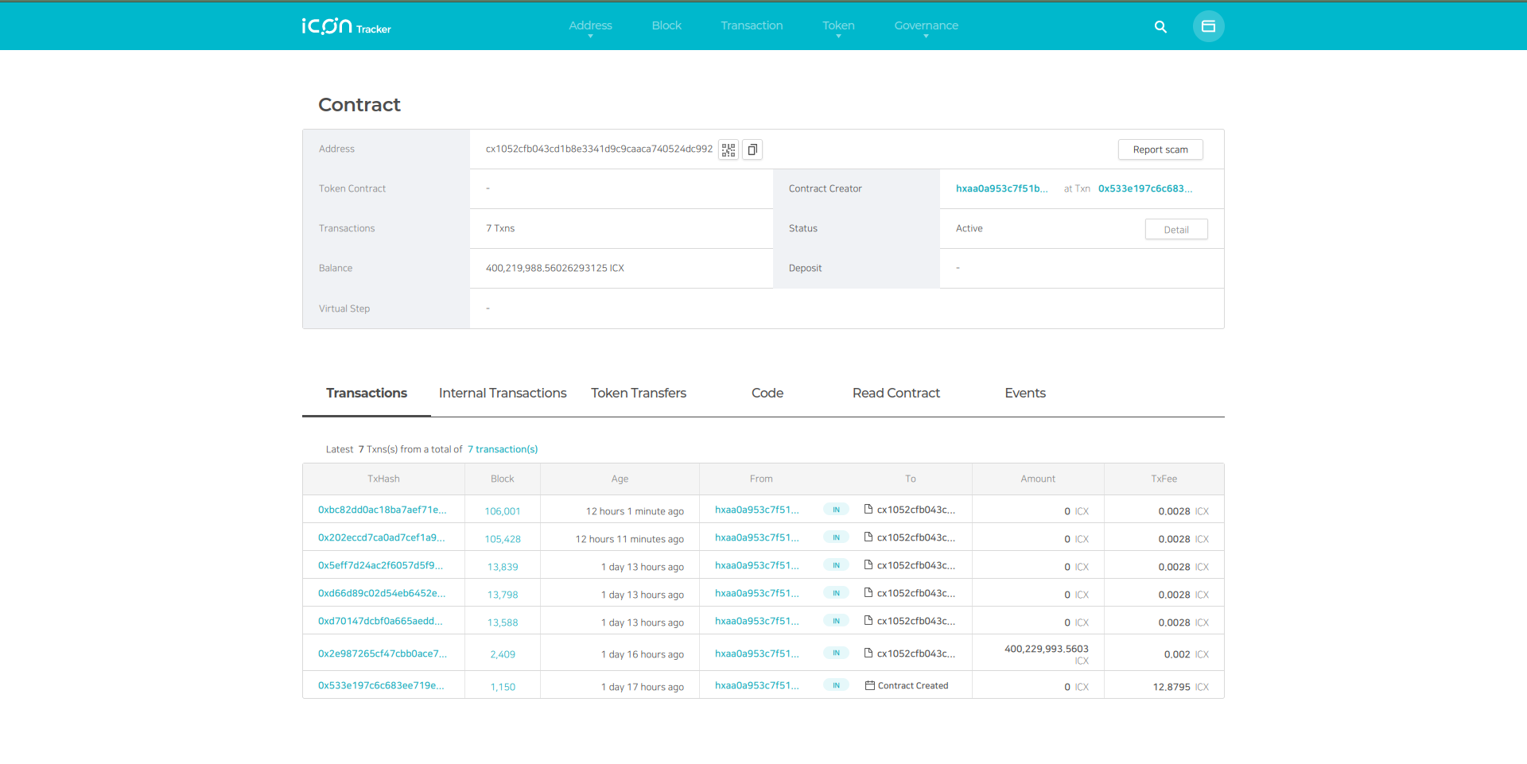Open the search magnifier icon
Screen dimensions: 1527x764
[x=1160, y=27]
